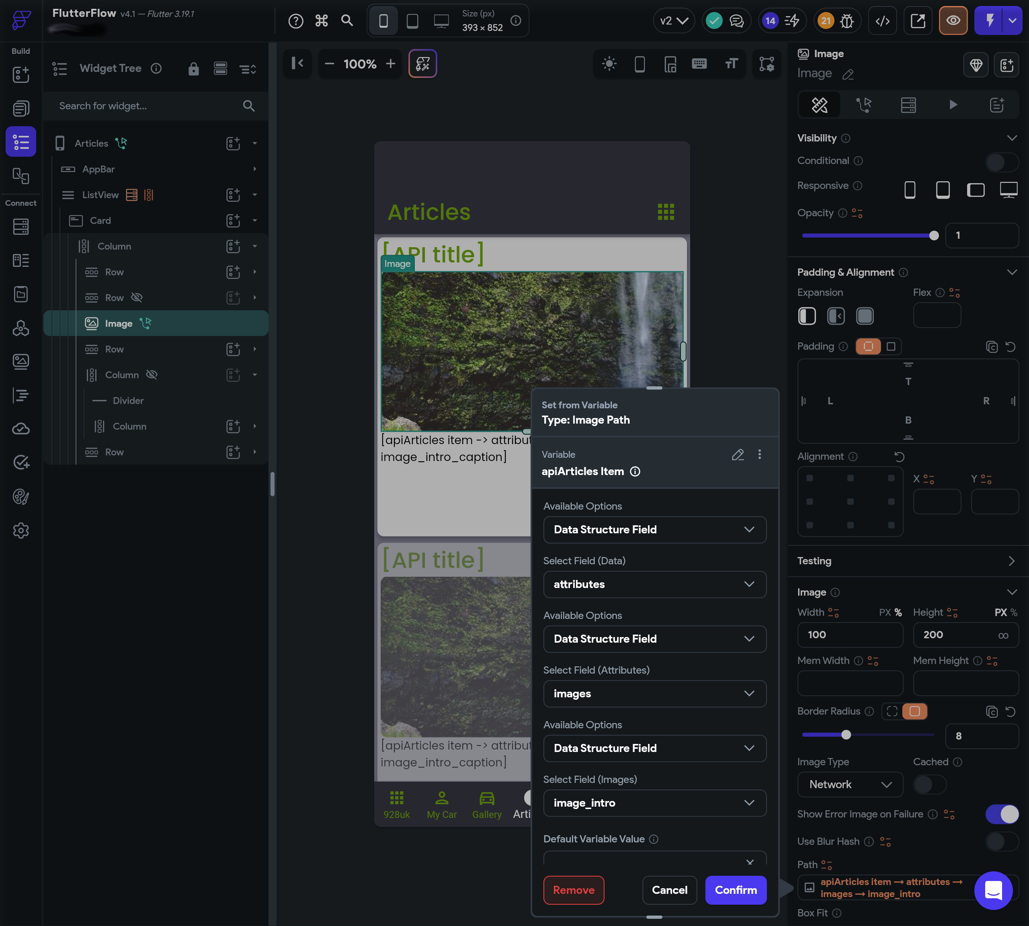The image size is (1029, 926).
Task: Select the Card widget in tree
Action: pos(100,220)
